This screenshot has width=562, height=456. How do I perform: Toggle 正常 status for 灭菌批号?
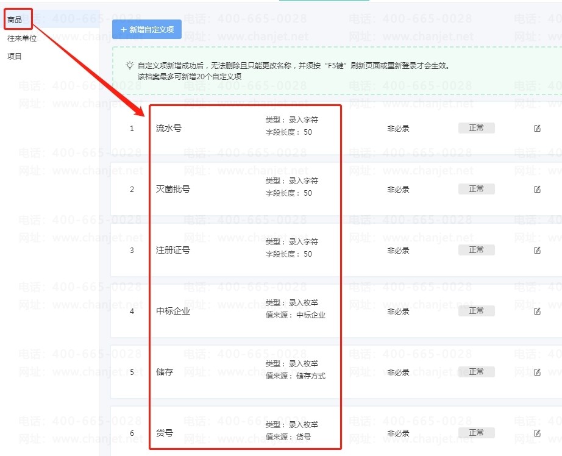pos(476,189)
